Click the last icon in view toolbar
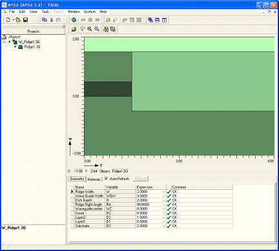Screen dimensions: 279x251 click(x=113, y=29)
